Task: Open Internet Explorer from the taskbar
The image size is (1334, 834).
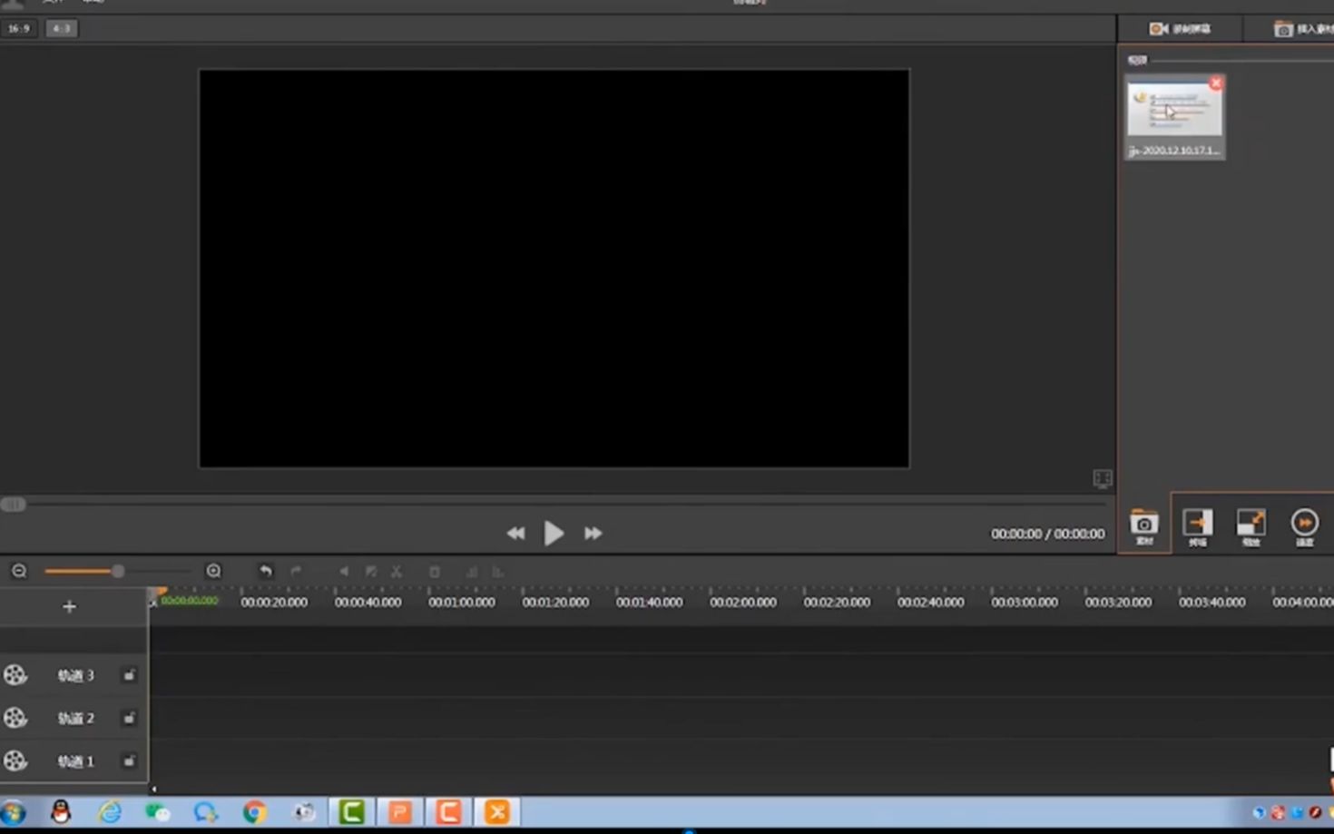Action: 110,811
